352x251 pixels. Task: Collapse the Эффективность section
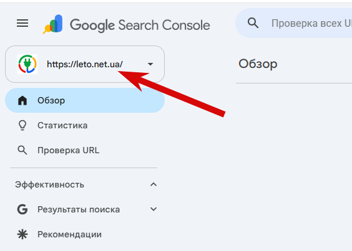[x=154, y=184]
